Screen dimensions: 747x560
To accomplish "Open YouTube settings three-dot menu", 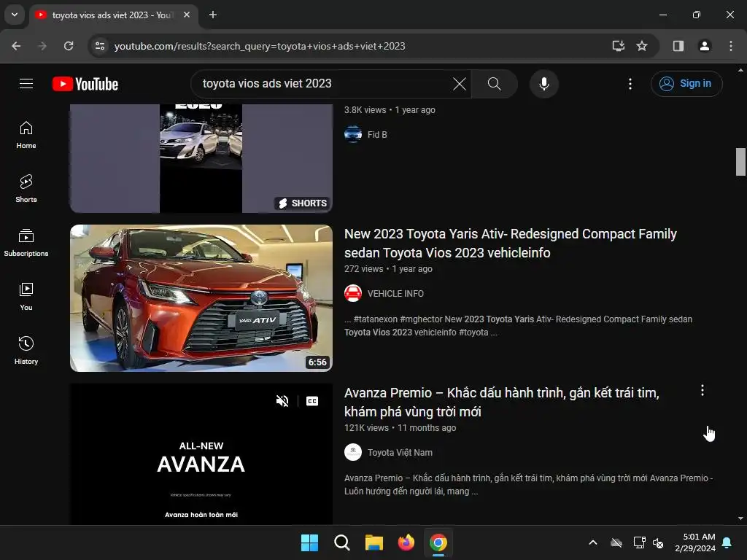I will 630,84.
